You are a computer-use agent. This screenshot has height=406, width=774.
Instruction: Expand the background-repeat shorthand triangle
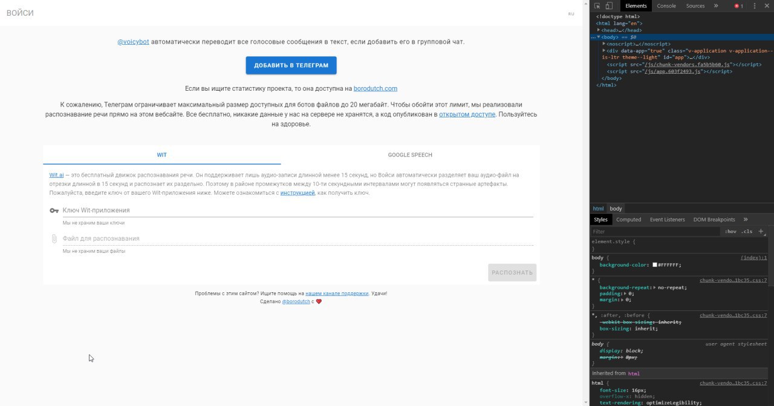coord(654,287)
